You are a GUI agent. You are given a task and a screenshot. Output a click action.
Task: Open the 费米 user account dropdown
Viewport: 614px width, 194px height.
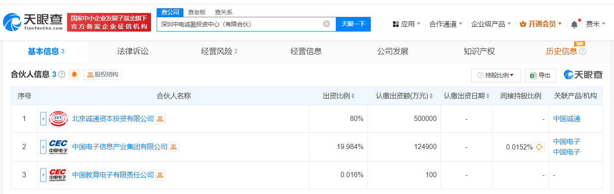(x=595, y=24)
